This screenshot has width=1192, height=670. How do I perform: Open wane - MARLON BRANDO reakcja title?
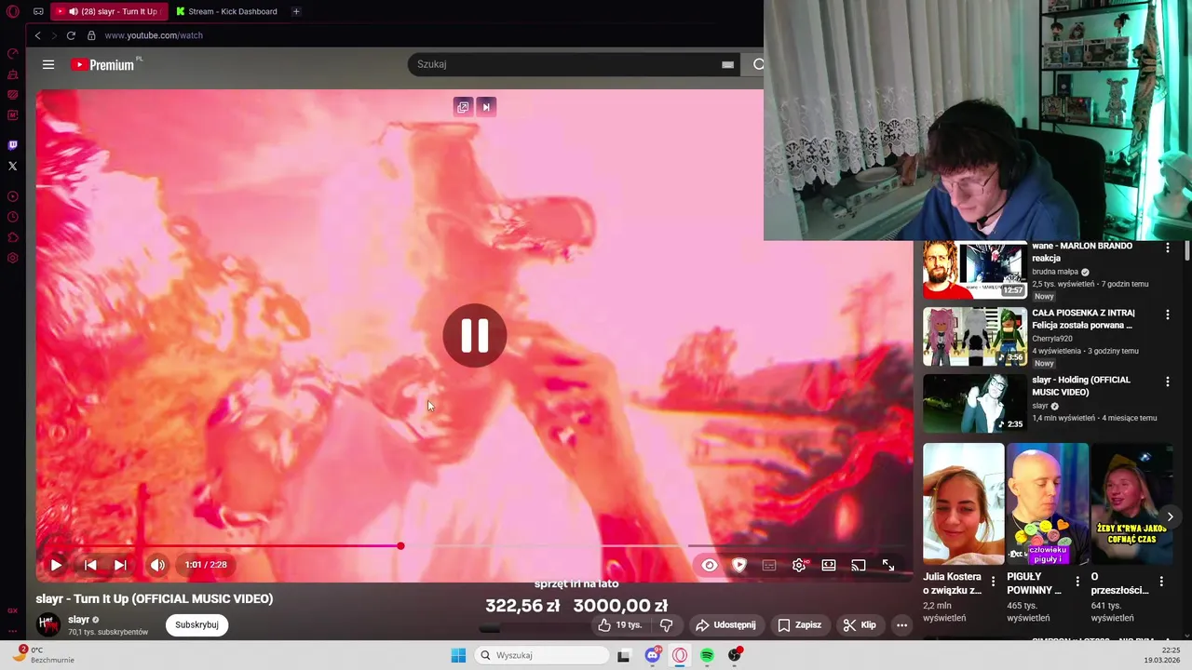click(x=1082, y=252)
